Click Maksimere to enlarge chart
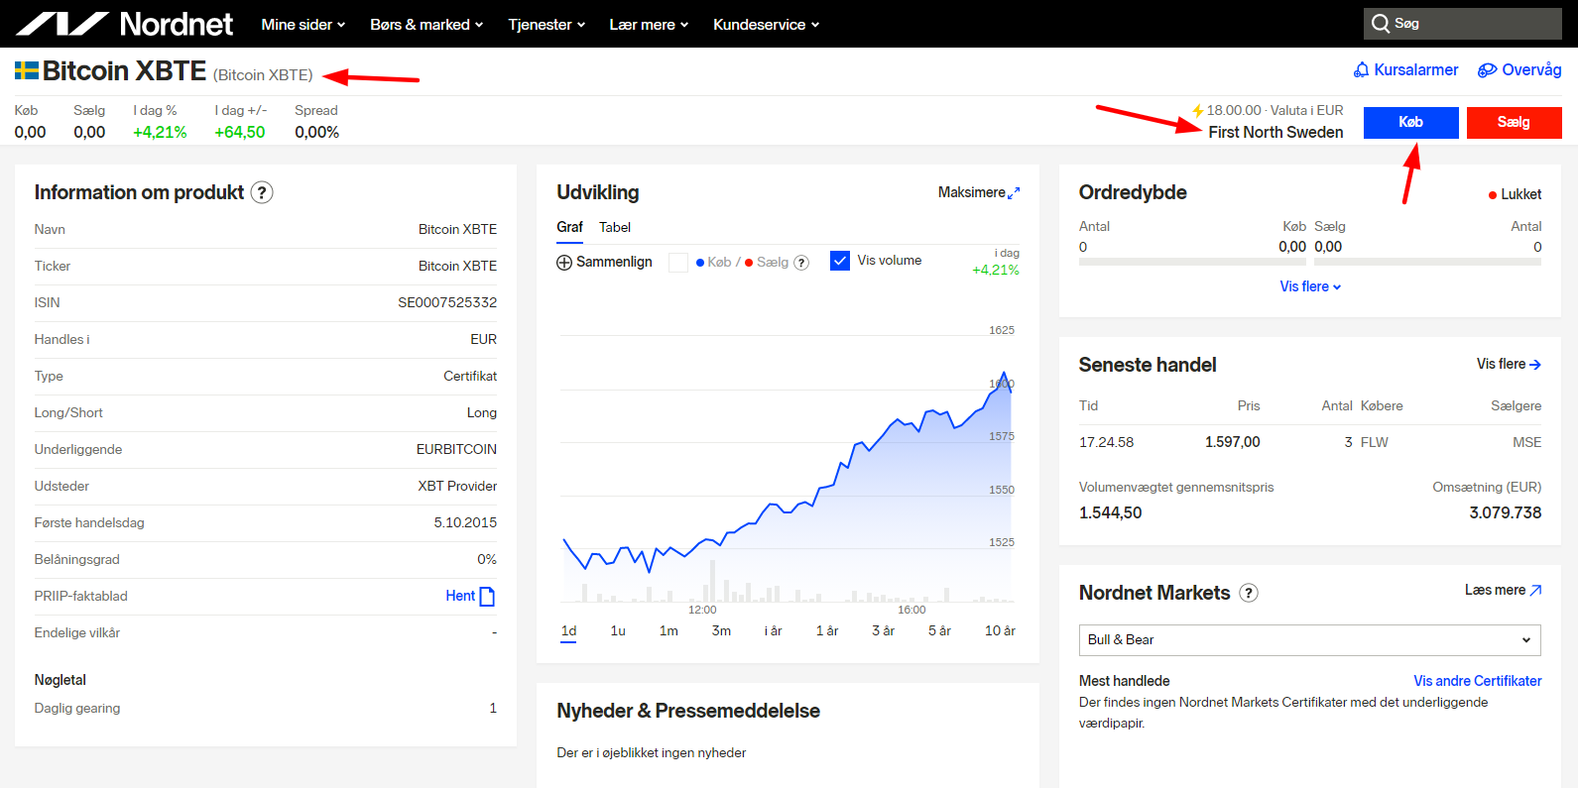 click(979, 193)
